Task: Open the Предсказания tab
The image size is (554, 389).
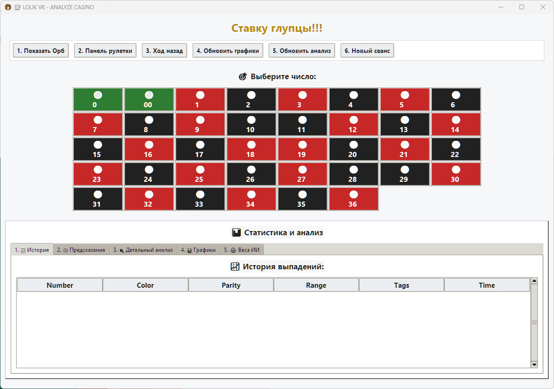Action: point(82,250)
